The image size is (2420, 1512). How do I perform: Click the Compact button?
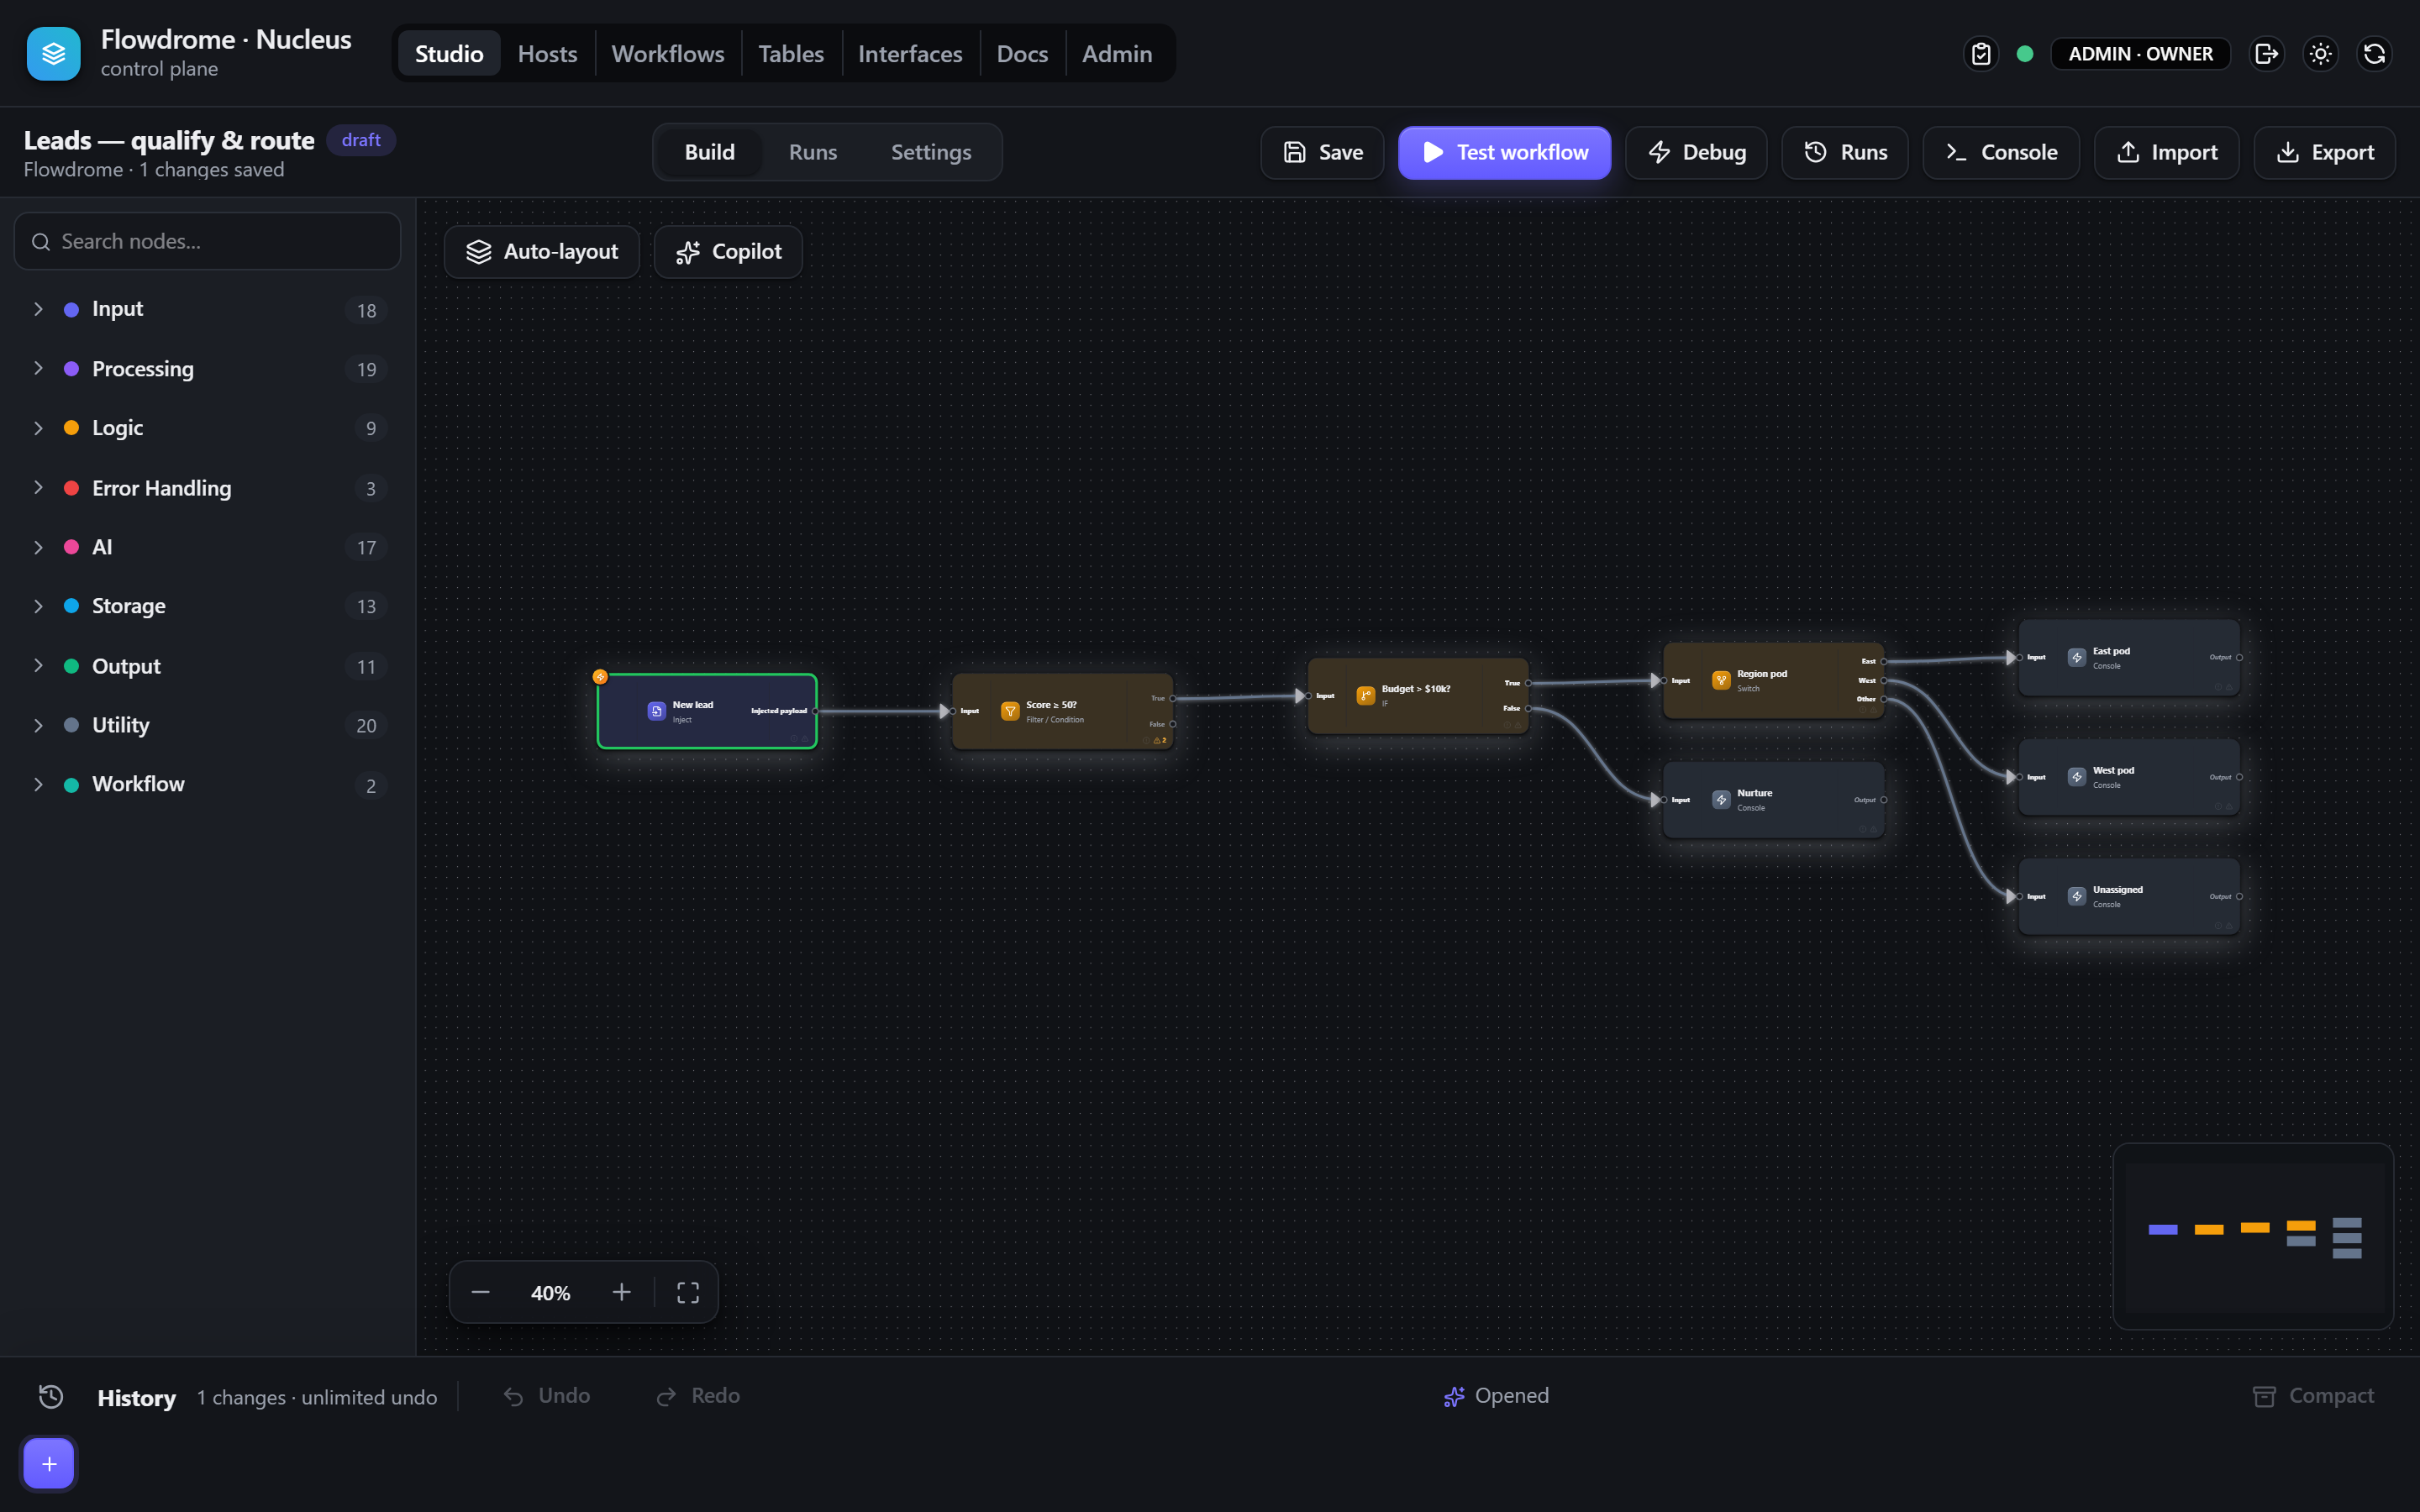click(x=2312, y=1396)
